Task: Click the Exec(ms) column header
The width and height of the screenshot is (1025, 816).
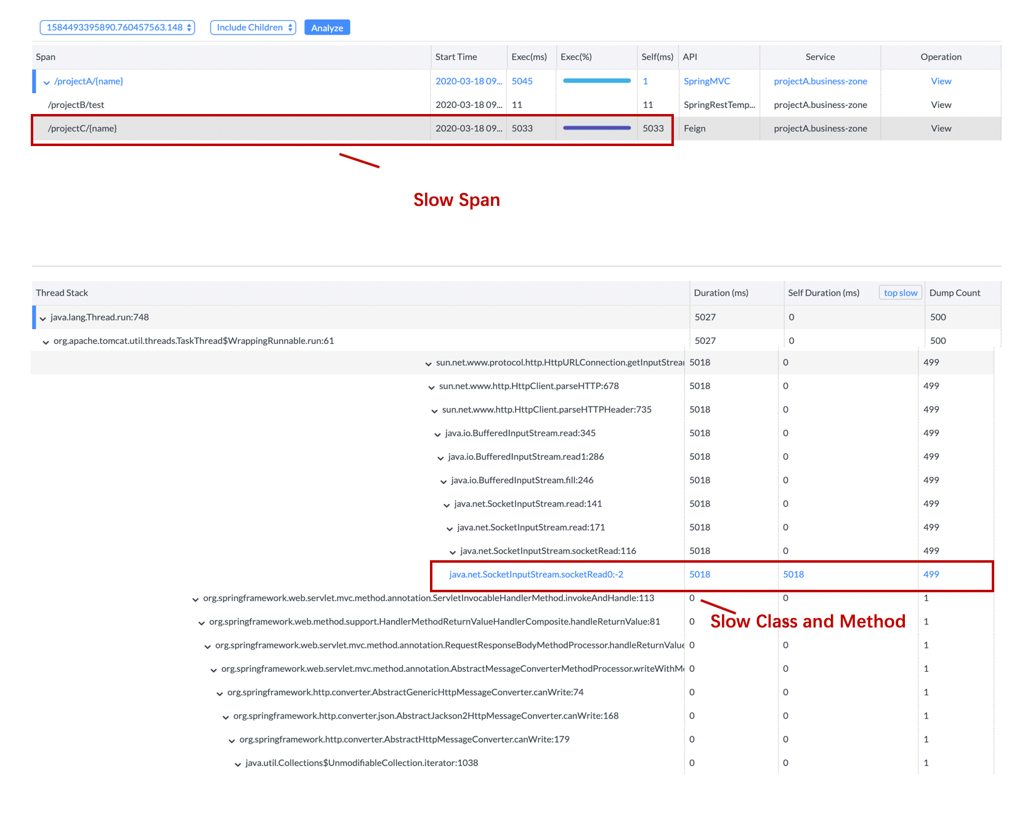Action: coord(529,57)
